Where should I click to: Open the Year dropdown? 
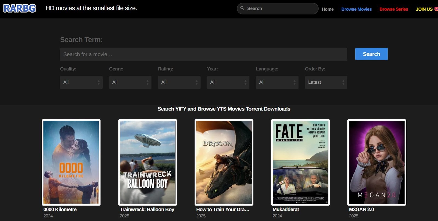click(x=228, y=82)
